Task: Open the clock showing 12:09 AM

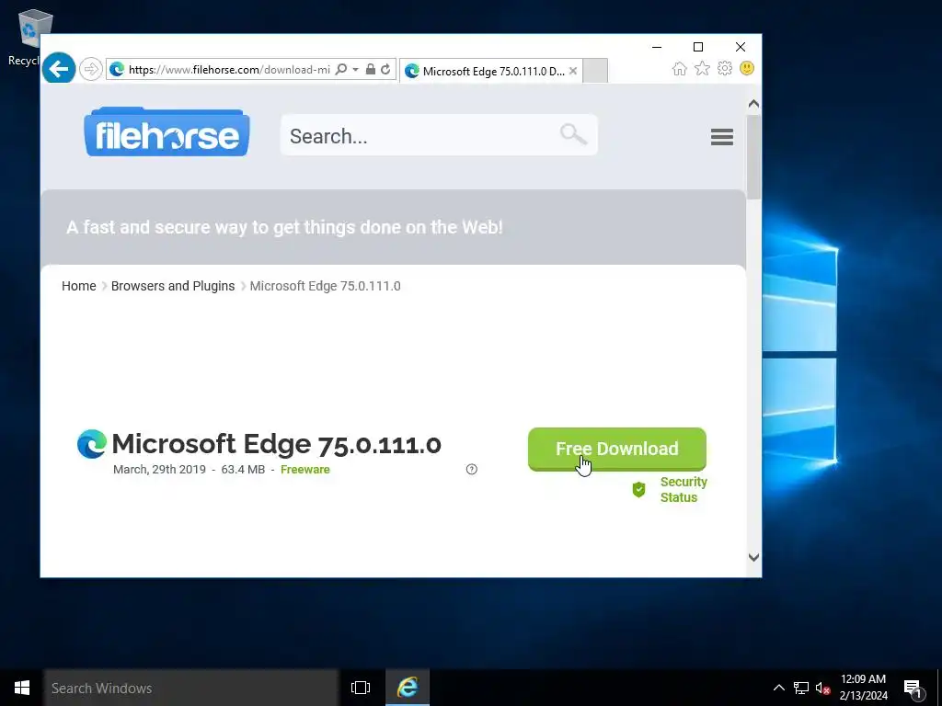Action: click(x=863, y=688)
